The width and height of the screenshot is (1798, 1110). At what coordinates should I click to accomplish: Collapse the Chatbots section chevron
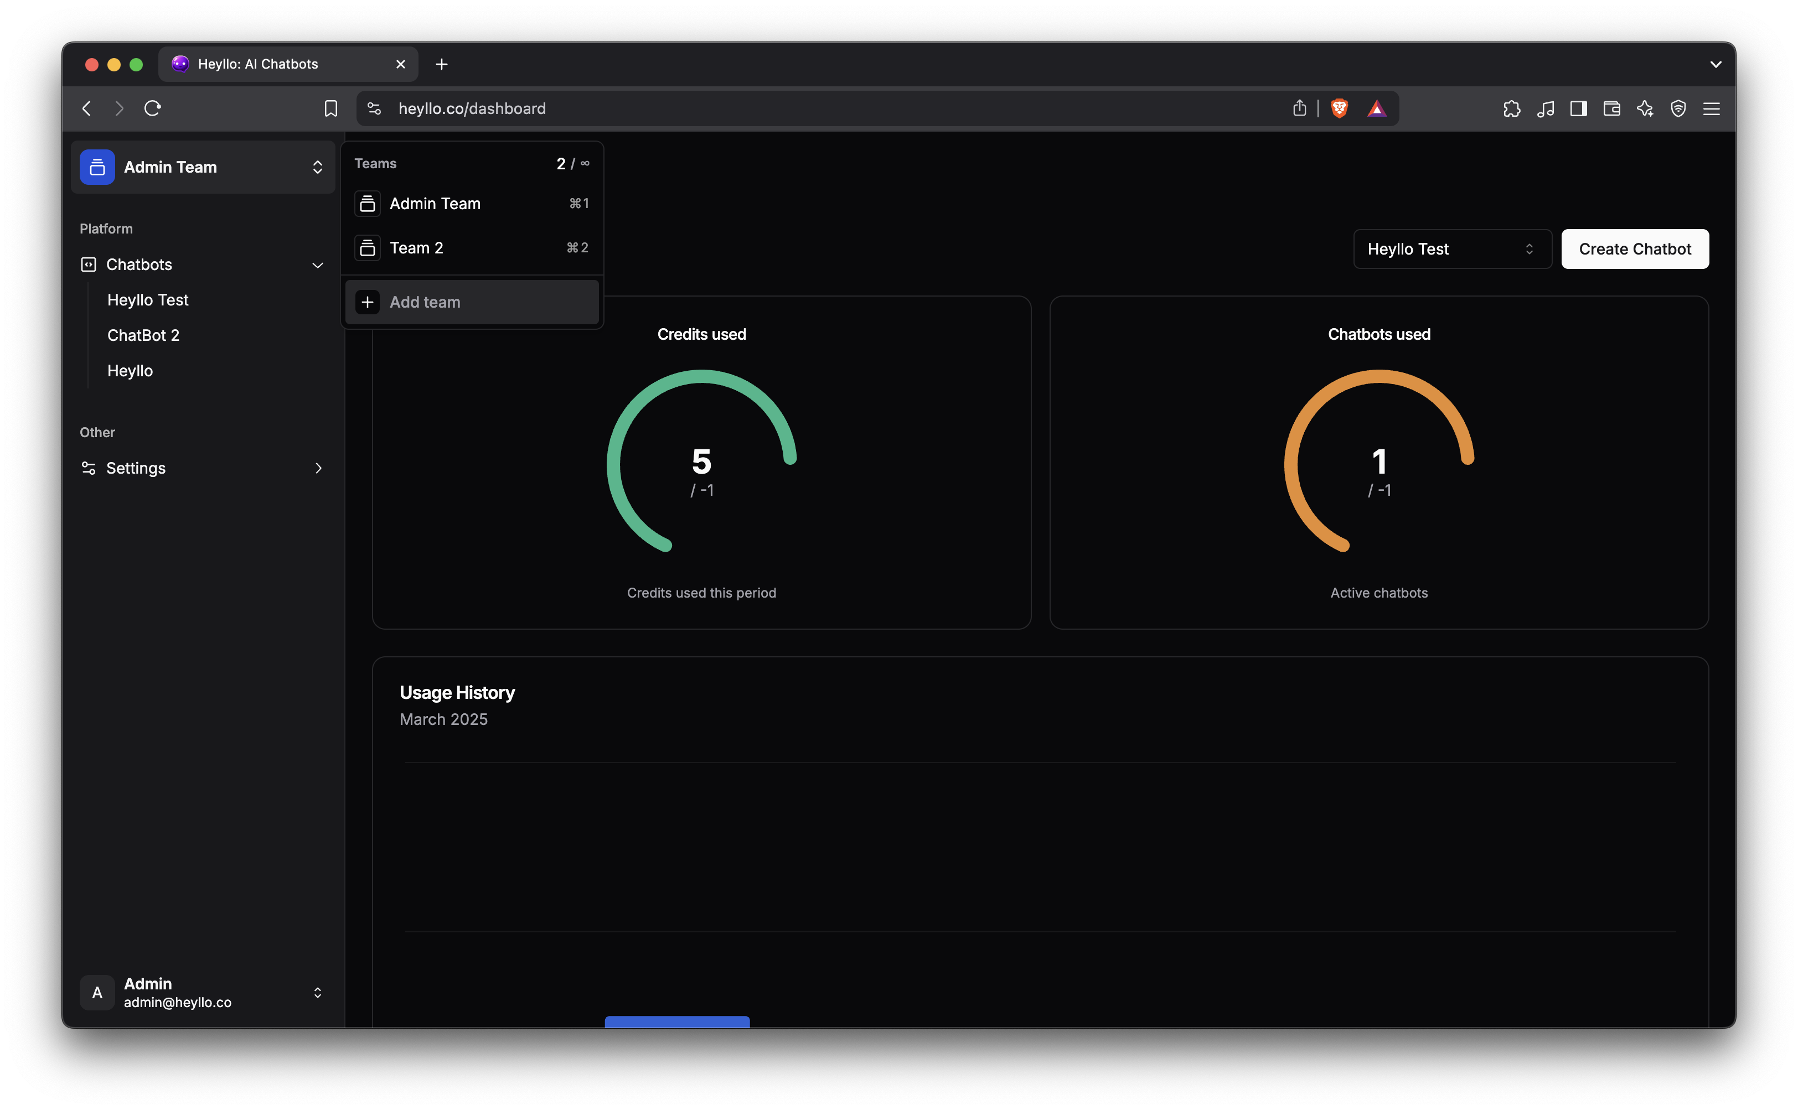tap(318, 265)
